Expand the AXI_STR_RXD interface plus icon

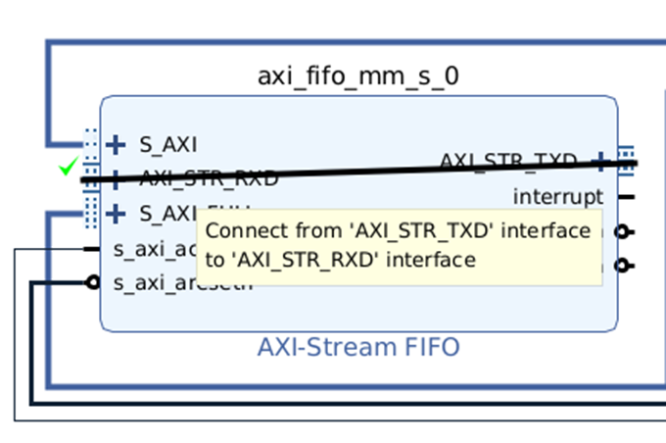(116, 179)
